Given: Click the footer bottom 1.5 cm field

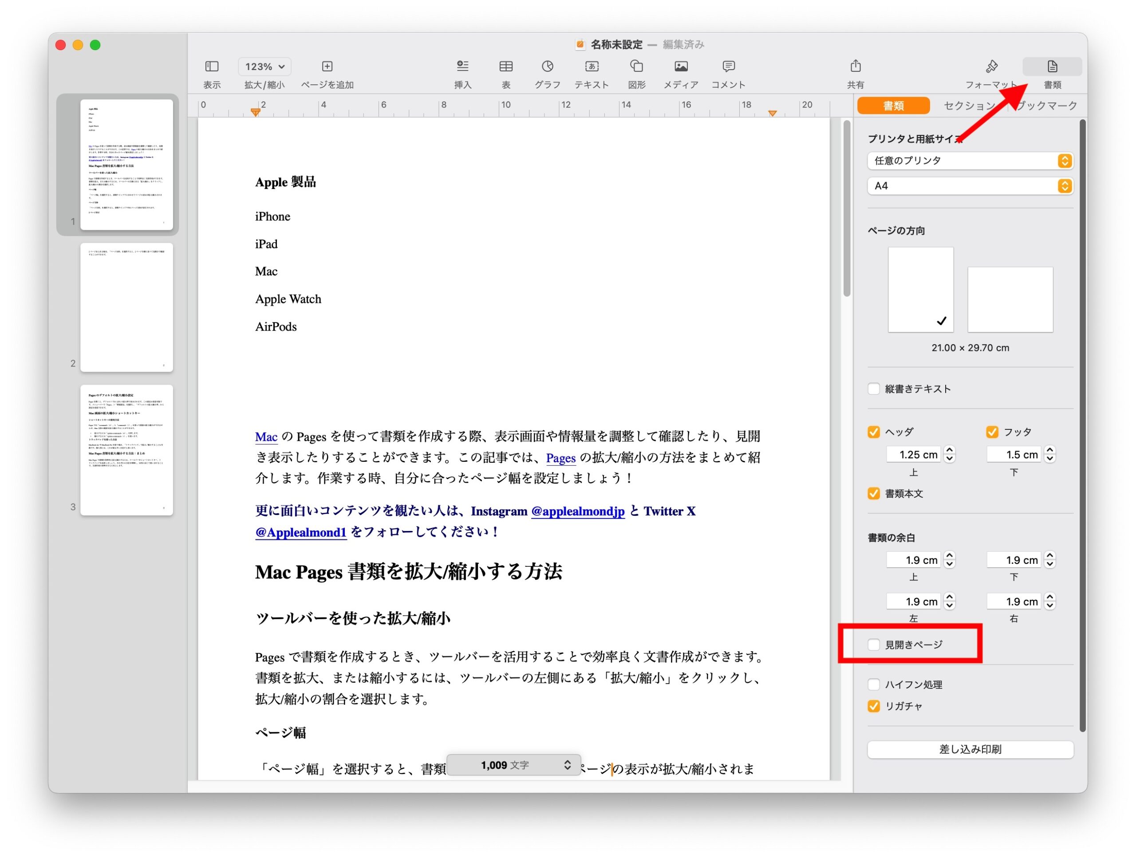Looking at the screenshot, I should click(x=1014, y=454).
